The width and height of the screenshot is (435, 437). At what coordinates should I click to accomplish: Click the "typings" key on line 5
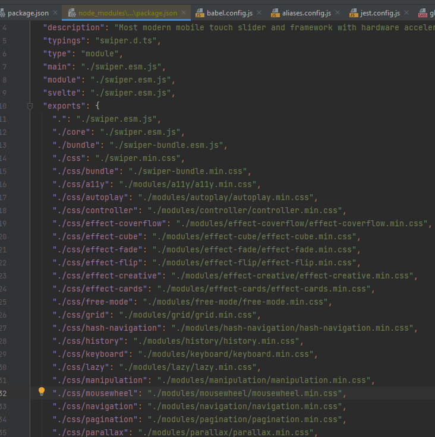[64, 41]
